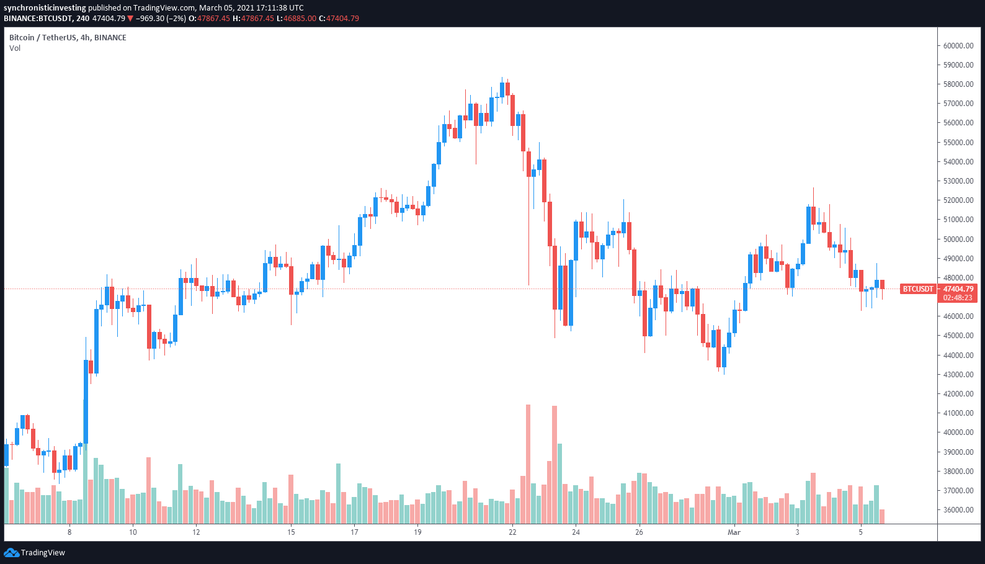985x564 pixels.
Task: Click the Mar date on time axis
Action: click(x=734, y=532)
